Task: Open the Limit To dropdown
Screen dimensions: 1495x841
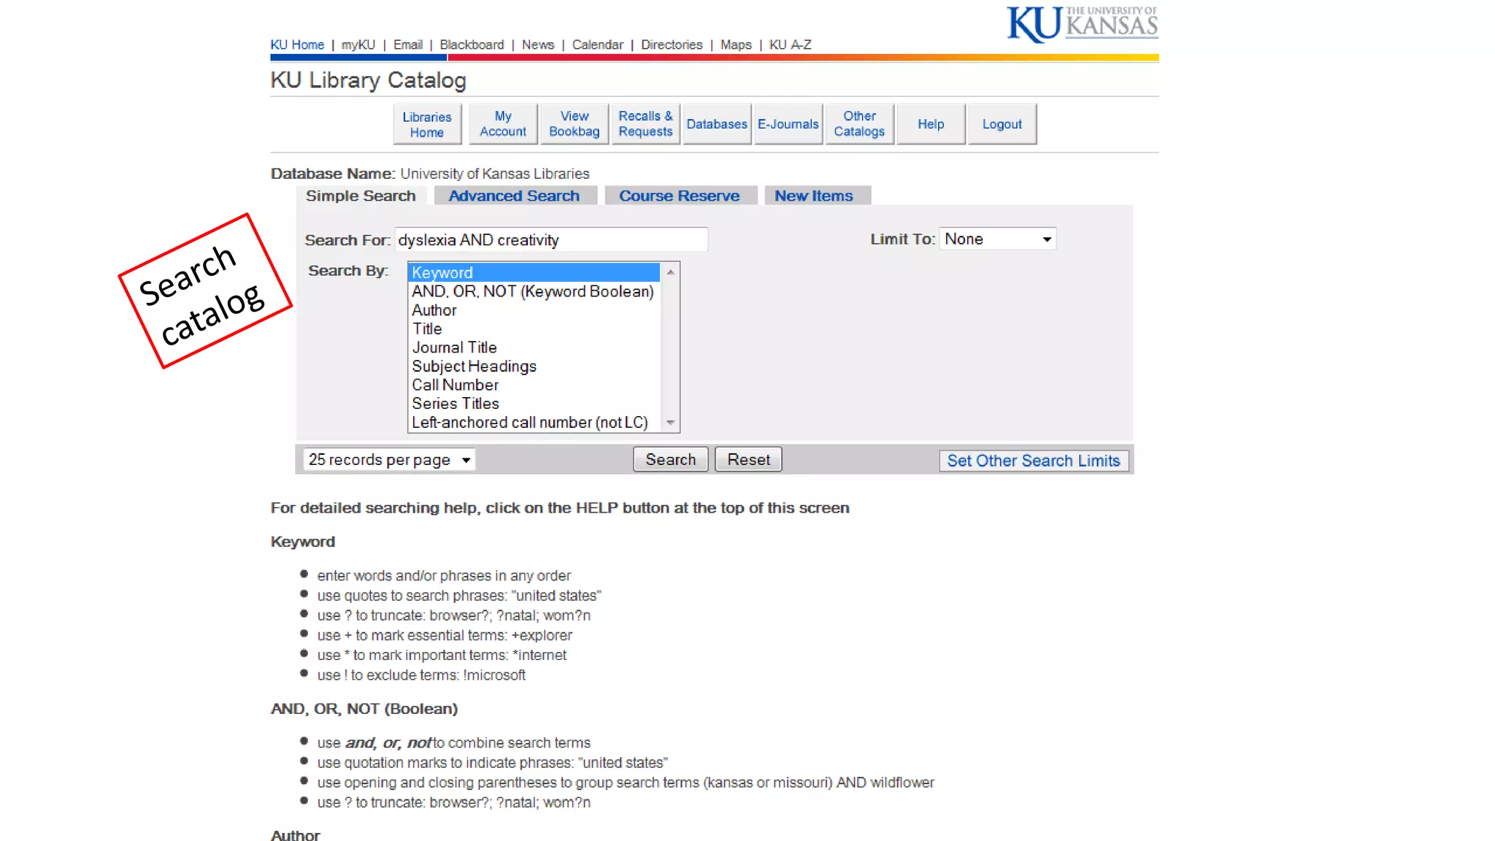Action: pyautogui.click(x=997, y=239)
